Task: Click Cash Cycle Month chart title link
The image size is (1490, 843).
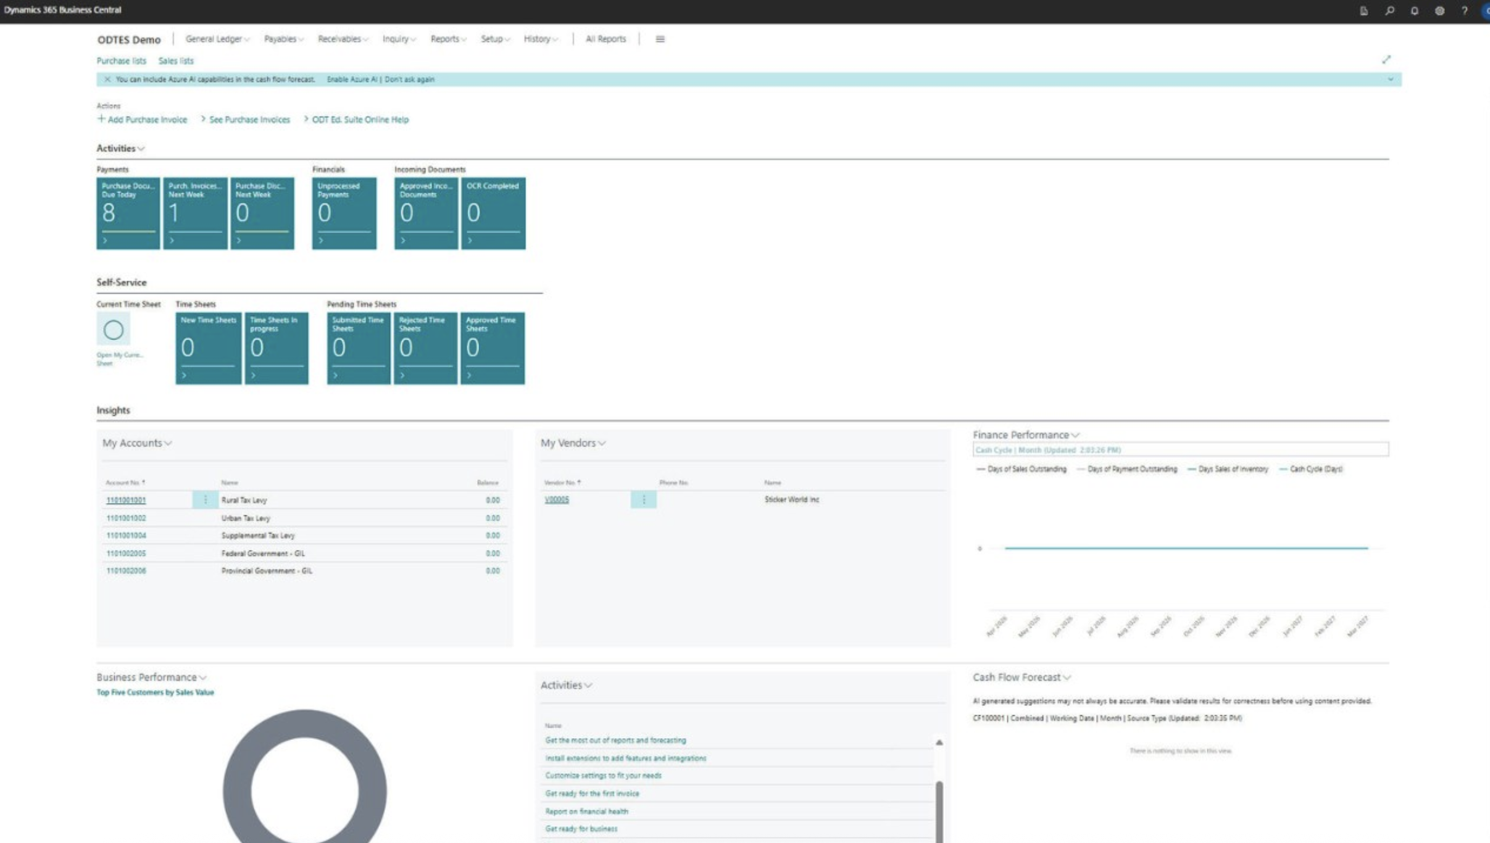Action: pos(1048,450)
